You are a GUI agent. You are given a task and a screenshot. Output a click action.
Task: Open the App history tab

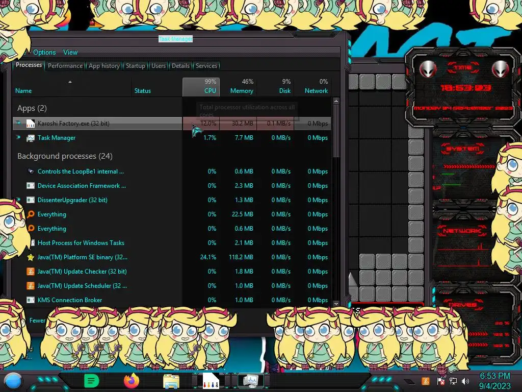[x=104, y=66]
